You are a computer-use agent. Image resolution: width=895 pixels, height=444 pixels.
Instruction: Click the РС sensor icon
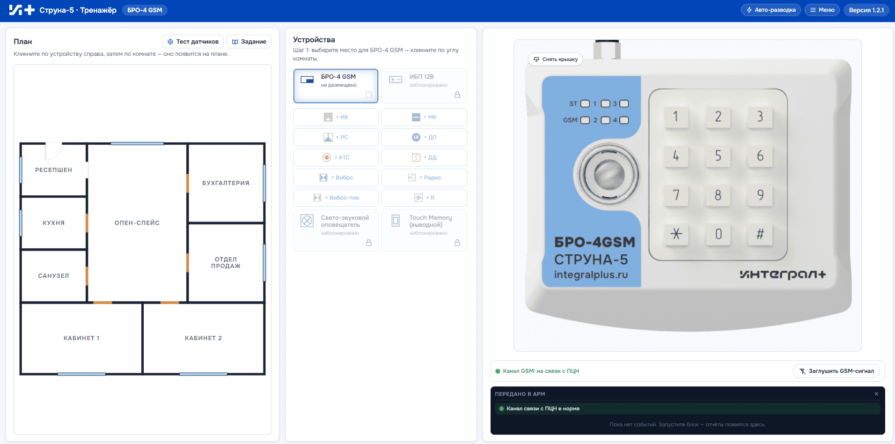328,137
